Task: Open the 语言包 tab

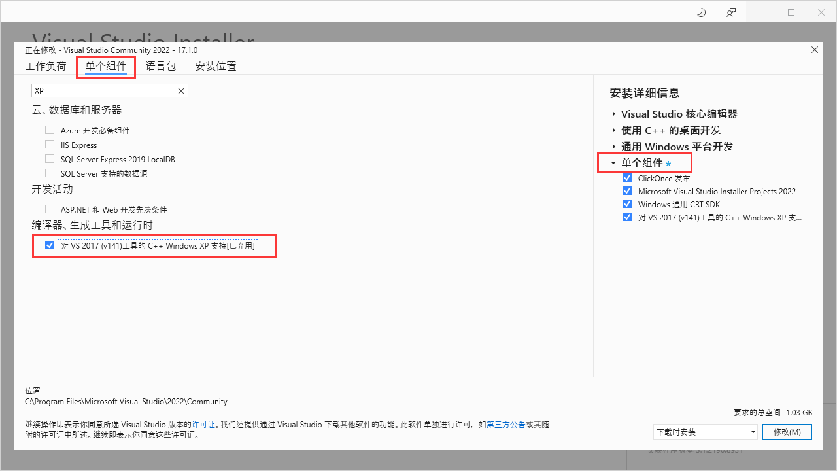Action: [x=161, y=66]
